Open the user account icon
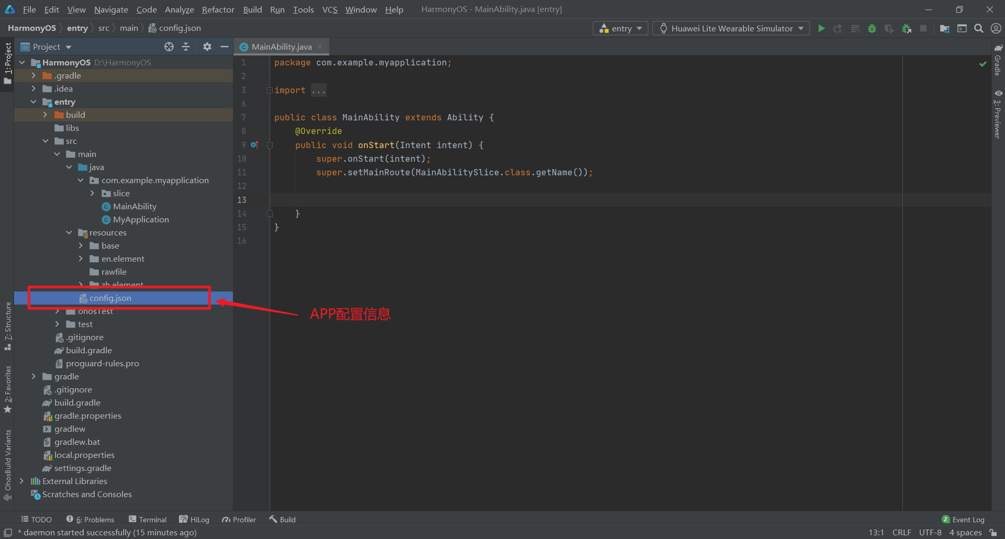1005x539 pixels. (996, 28)
